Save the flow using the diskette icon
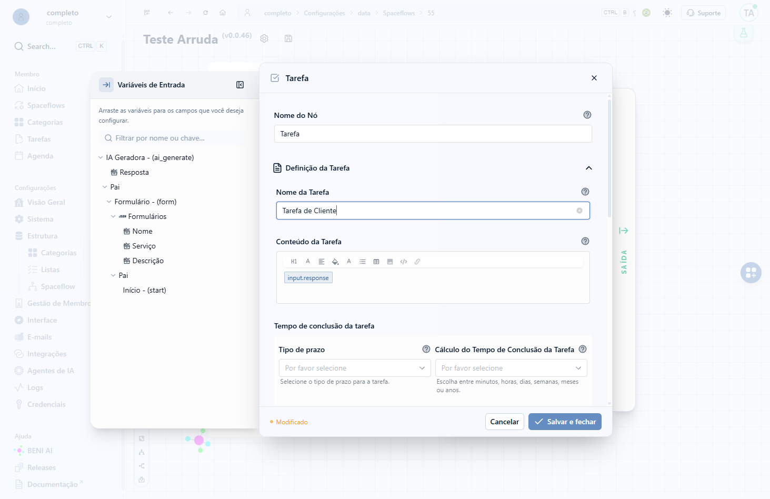This screenshot has width=770, height=499. [288, 38]
